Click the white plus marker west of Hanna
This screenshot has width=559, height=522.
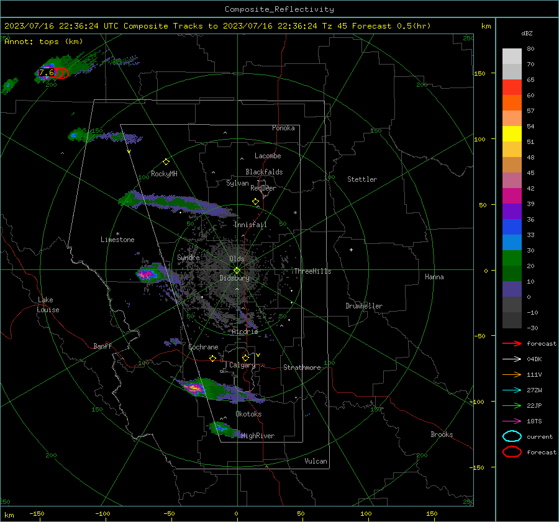pos(351,250)
